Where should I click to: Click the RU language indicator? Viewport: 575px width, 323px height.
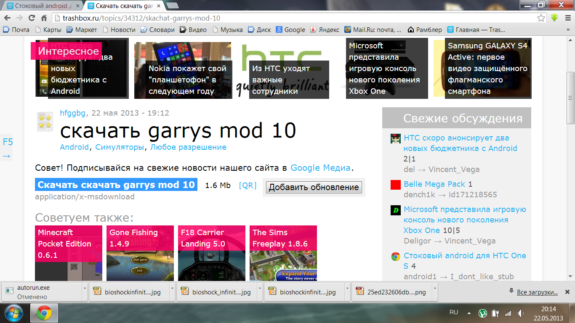(x=454, y=312)
